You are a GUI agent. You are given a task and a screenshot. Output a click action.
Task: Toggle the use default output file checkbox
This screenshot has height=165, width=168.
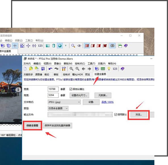[115, 114]
